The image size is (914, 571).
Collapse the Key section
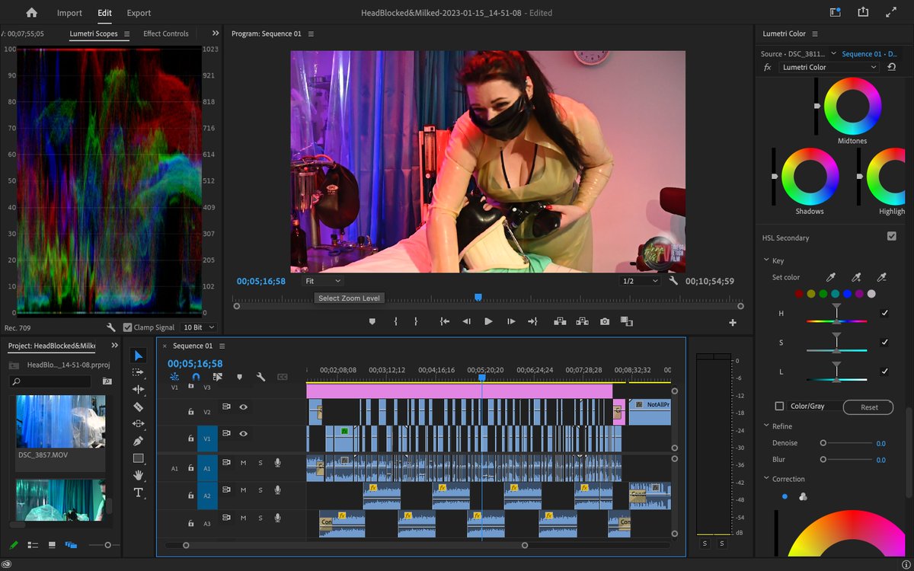click(x=766, y=260)
